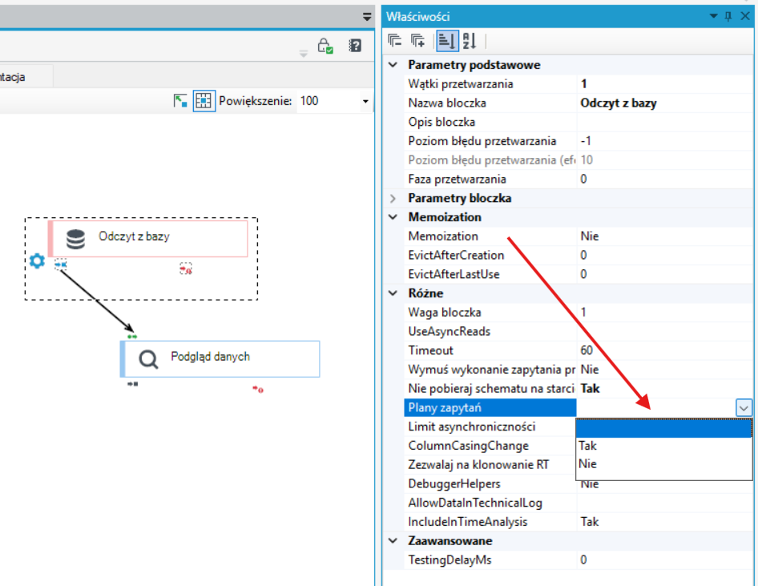
Task: Click the Faza przetwarzania property label
Action: click(457, 180)
